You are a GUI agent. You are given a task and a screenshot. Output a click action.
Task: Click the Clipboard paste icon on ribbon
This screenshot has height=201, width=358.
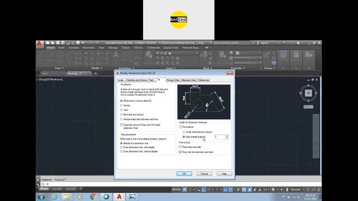(x=296, y=55)
